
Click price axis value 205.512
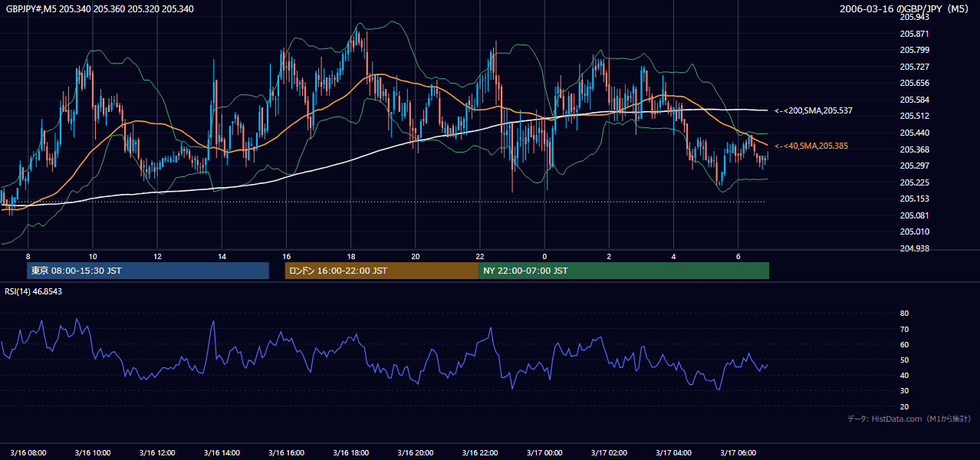point(914,117)
